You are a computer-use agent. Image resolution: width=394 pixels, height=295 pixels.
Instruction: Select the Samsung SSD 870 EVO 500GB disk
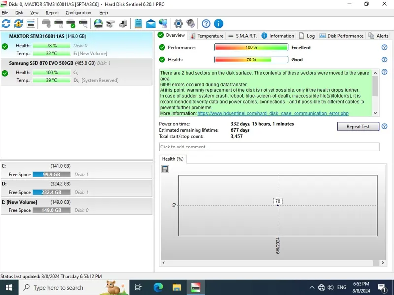click(76, 72)
